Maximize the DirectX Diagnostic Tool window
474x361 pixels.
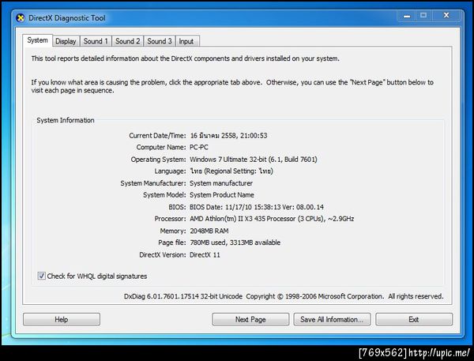pyautogui.click(x=423, y=16)
